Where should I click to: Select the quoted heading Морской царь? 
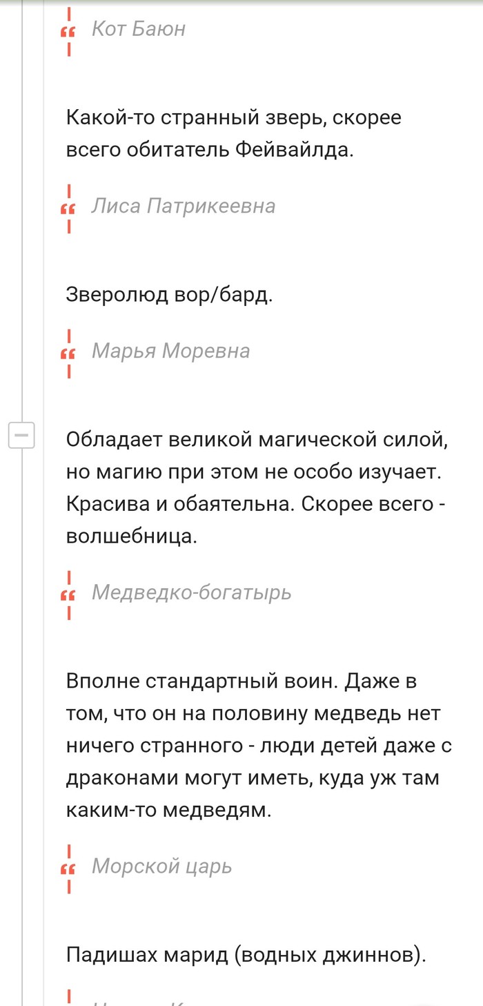point(161,866)
